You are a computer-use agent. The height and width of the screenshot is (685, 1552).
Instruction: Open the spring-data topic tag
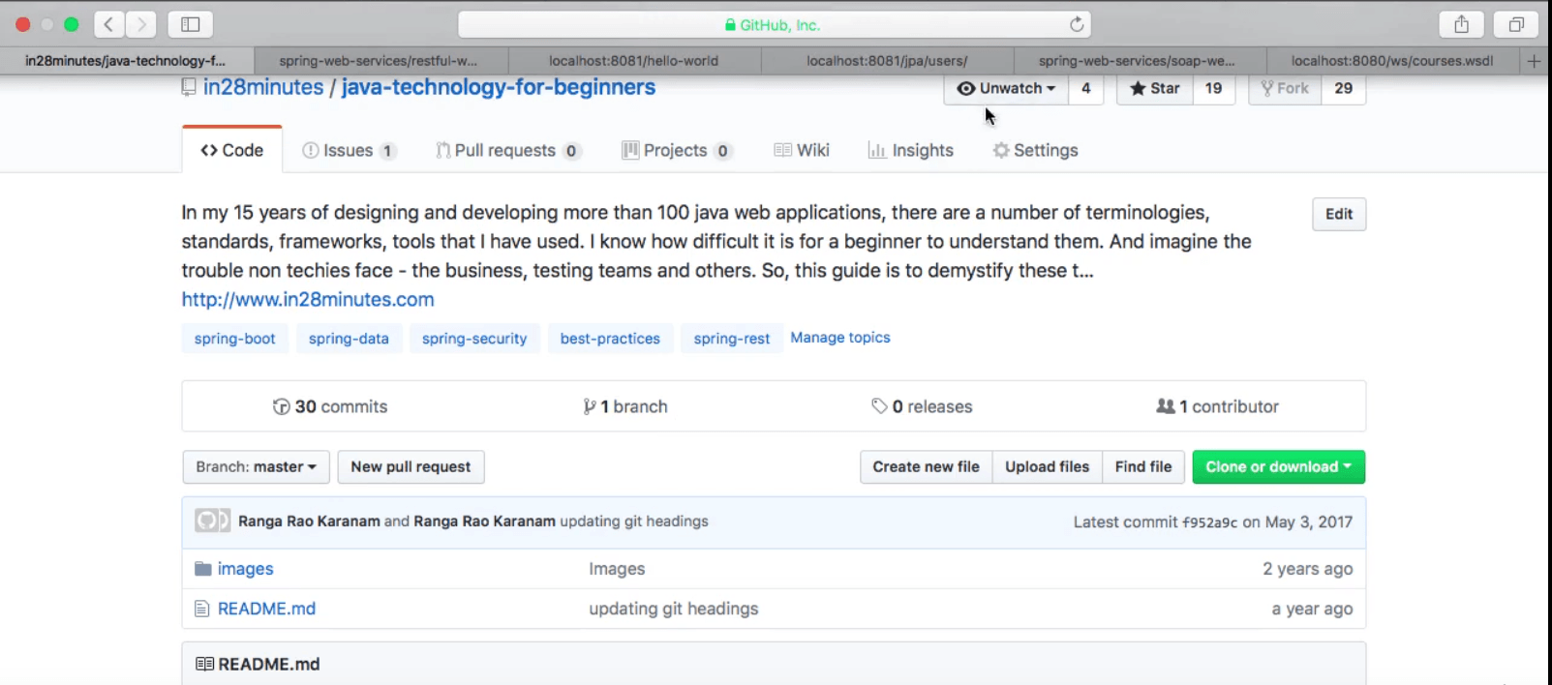349,339
